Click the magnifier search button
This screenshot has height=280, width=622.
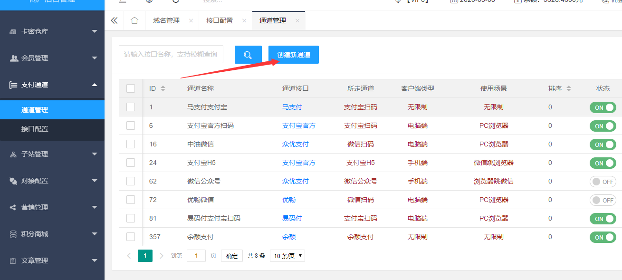[x=248, y=55]
